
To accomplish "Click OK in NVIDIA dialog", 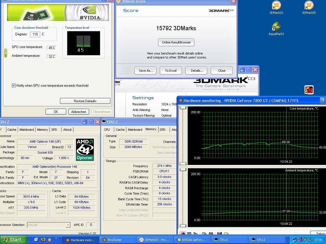I will pyautogui.click(x=56, y=112).
